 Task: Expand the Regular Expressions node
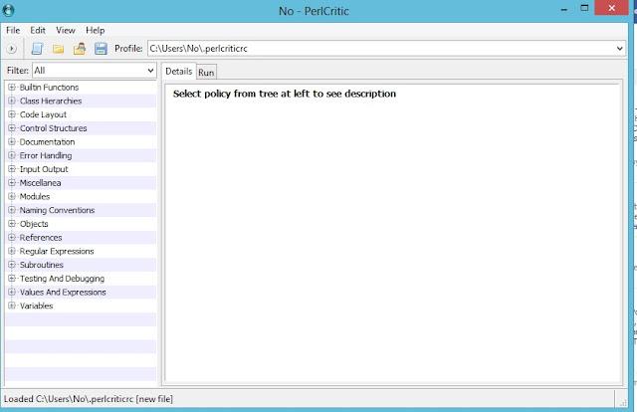(x=12, y=251)
